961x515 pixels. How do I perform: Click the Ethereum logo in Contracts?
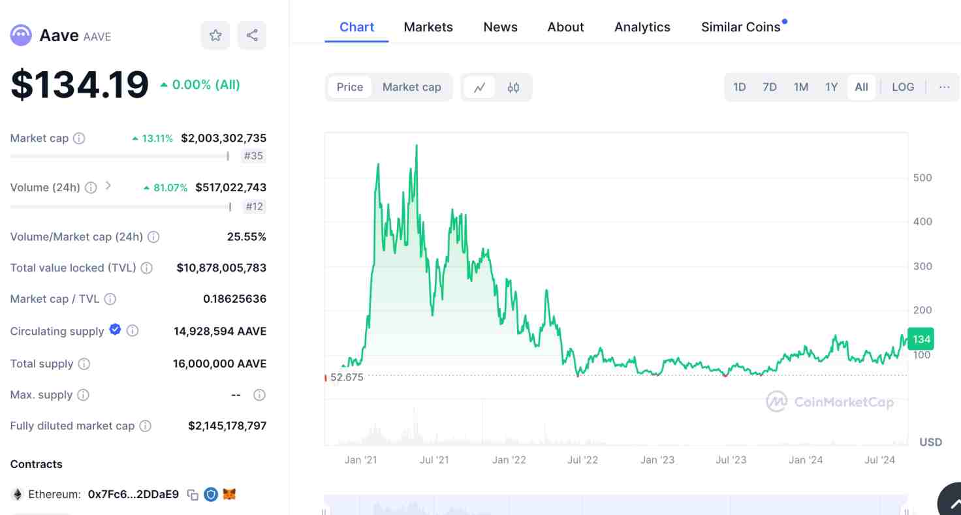tap(17, 494)
